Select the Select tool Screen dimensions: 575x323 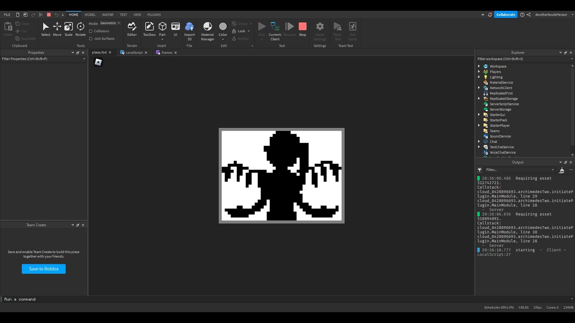(46, 29)
